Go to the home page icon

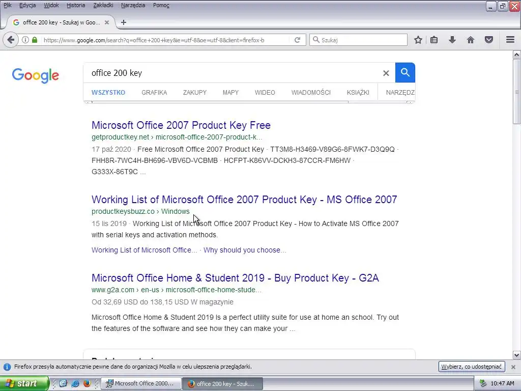coord(471,40)
